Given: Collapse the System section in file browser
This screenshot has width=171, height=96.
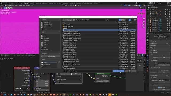Looking at the screenshot, I should [x=41, y=32].
